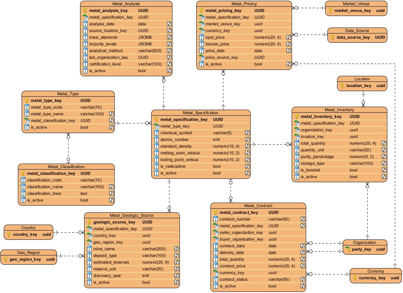Screen dimensions: 403x293
Task: Click the primary key icon beside metal_analysis_key
Action: point(85,10)
